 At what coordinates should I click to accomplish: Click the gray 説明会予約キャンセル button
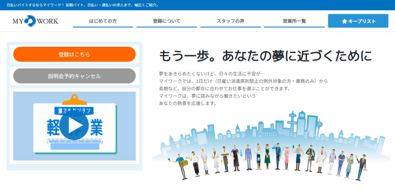[75, 76]
